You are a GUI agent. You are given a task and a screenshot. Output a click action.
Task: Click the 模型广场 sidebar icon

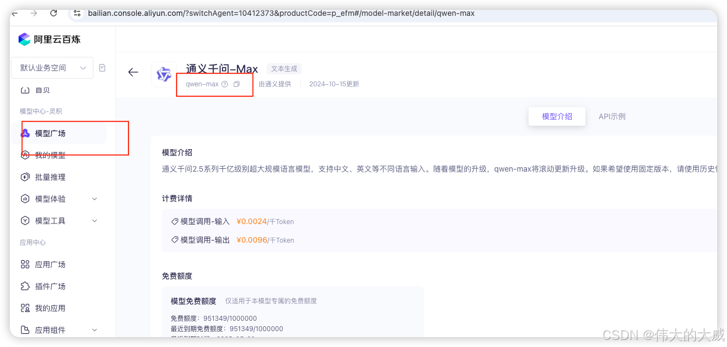[x=25, y=133]
